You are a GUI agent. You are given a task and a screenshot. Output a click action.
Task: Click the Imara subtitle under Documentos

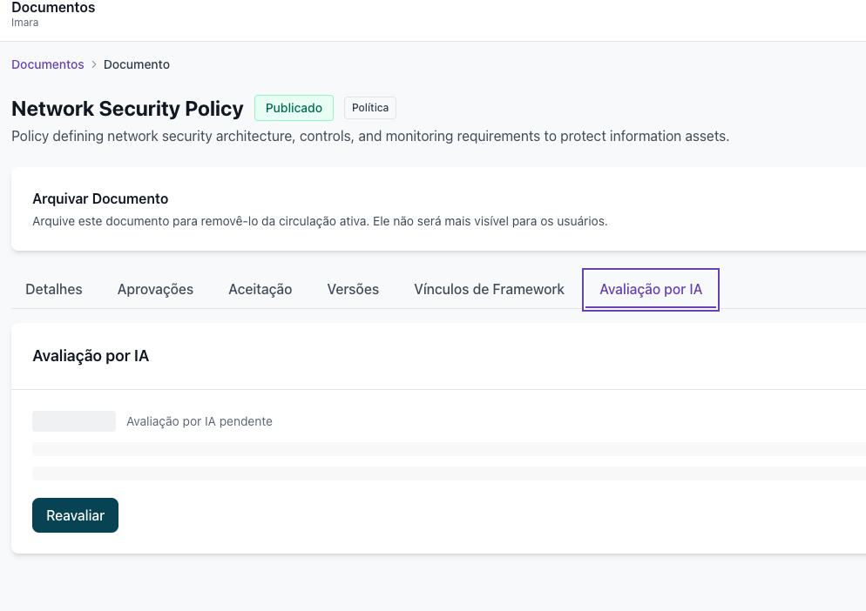25,23
